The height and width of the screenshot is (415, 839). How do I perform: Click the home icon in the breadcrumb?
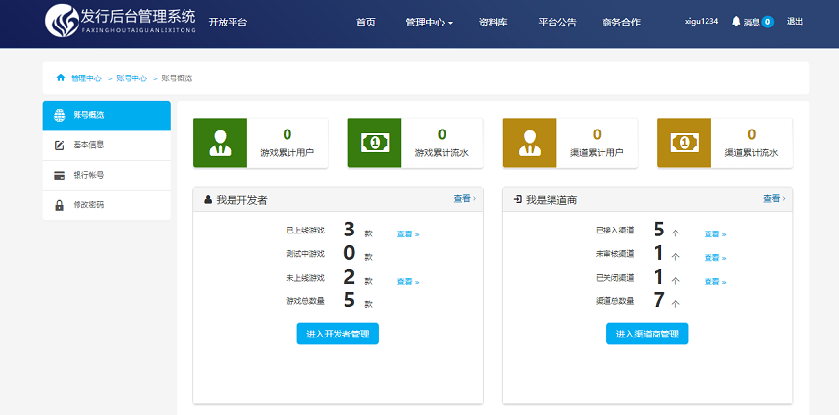click(x=60, y=78)
